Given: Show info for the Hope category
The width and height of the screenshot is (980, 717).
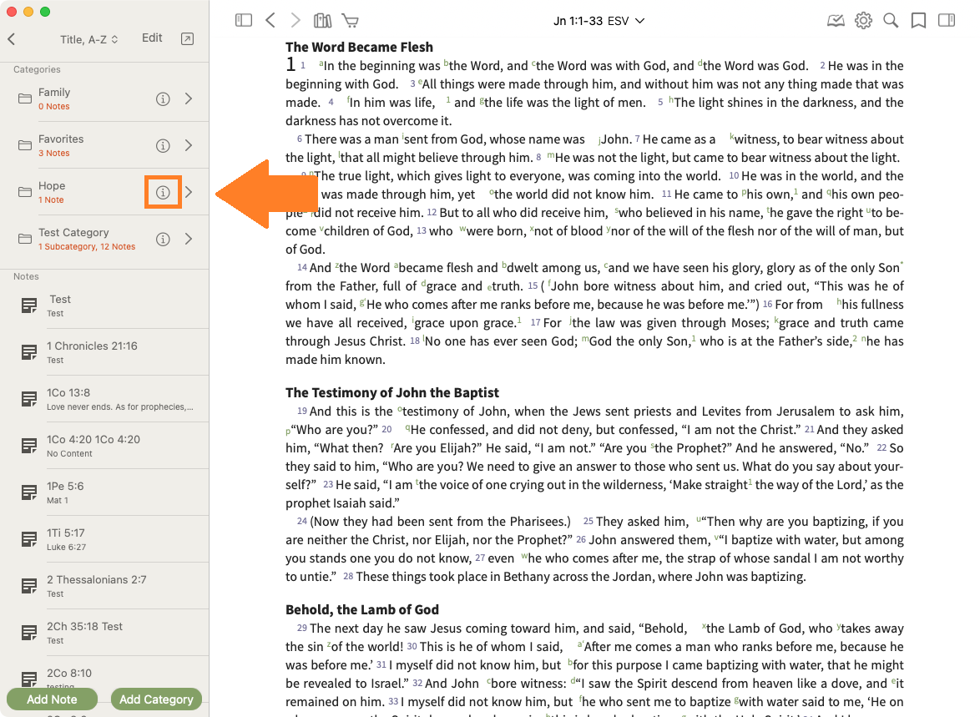Looking at the screenshot, I should coord(164,193).
